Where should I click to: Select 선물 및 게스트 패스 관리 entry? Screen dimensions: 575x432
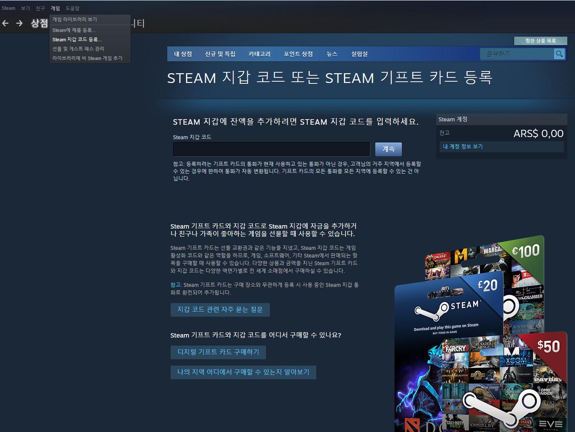coord(90,49)
